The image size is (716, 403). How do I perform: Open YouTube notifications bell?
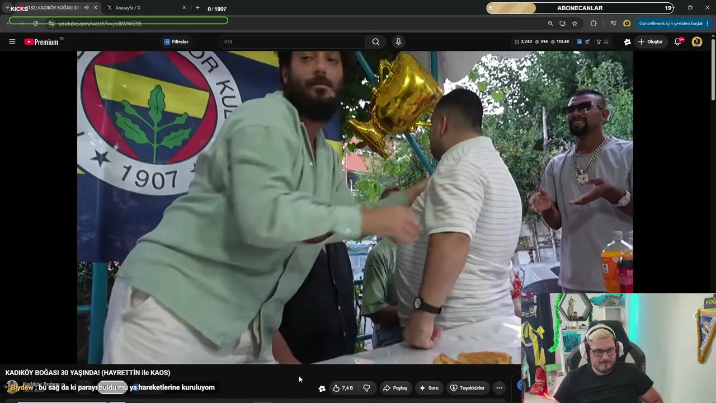click(678, 42)
